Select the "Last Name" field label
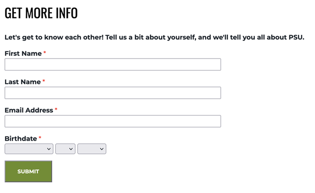Screen dimensions: 315x193 pyautogui.click(x=22, y=82)
